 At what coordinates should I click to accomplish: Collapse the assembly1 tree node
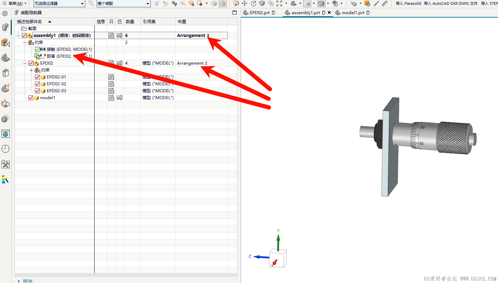tap(18, 36)
